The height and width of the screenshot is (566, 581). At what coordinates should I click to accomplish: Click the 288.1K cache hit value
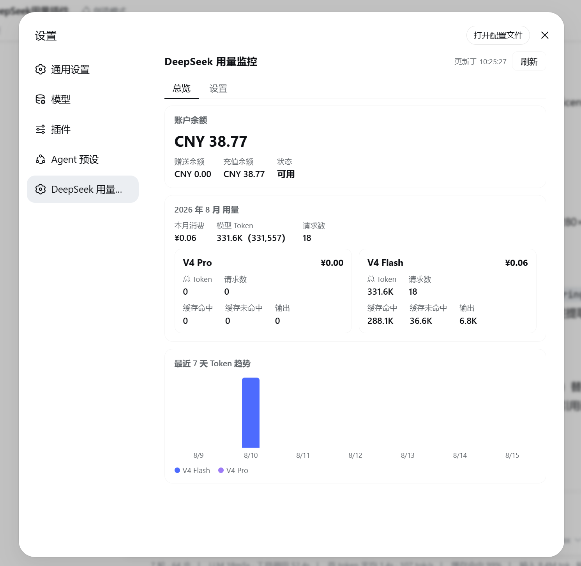click(380, 321)
